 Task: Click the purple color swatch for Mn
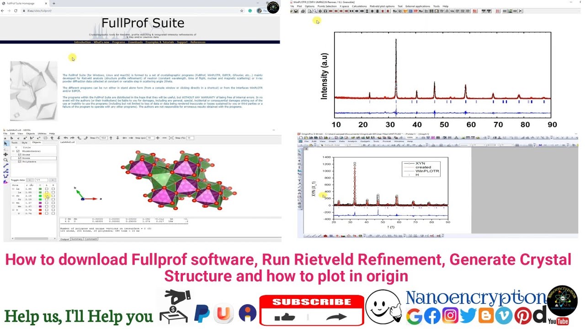click(40, 203)
